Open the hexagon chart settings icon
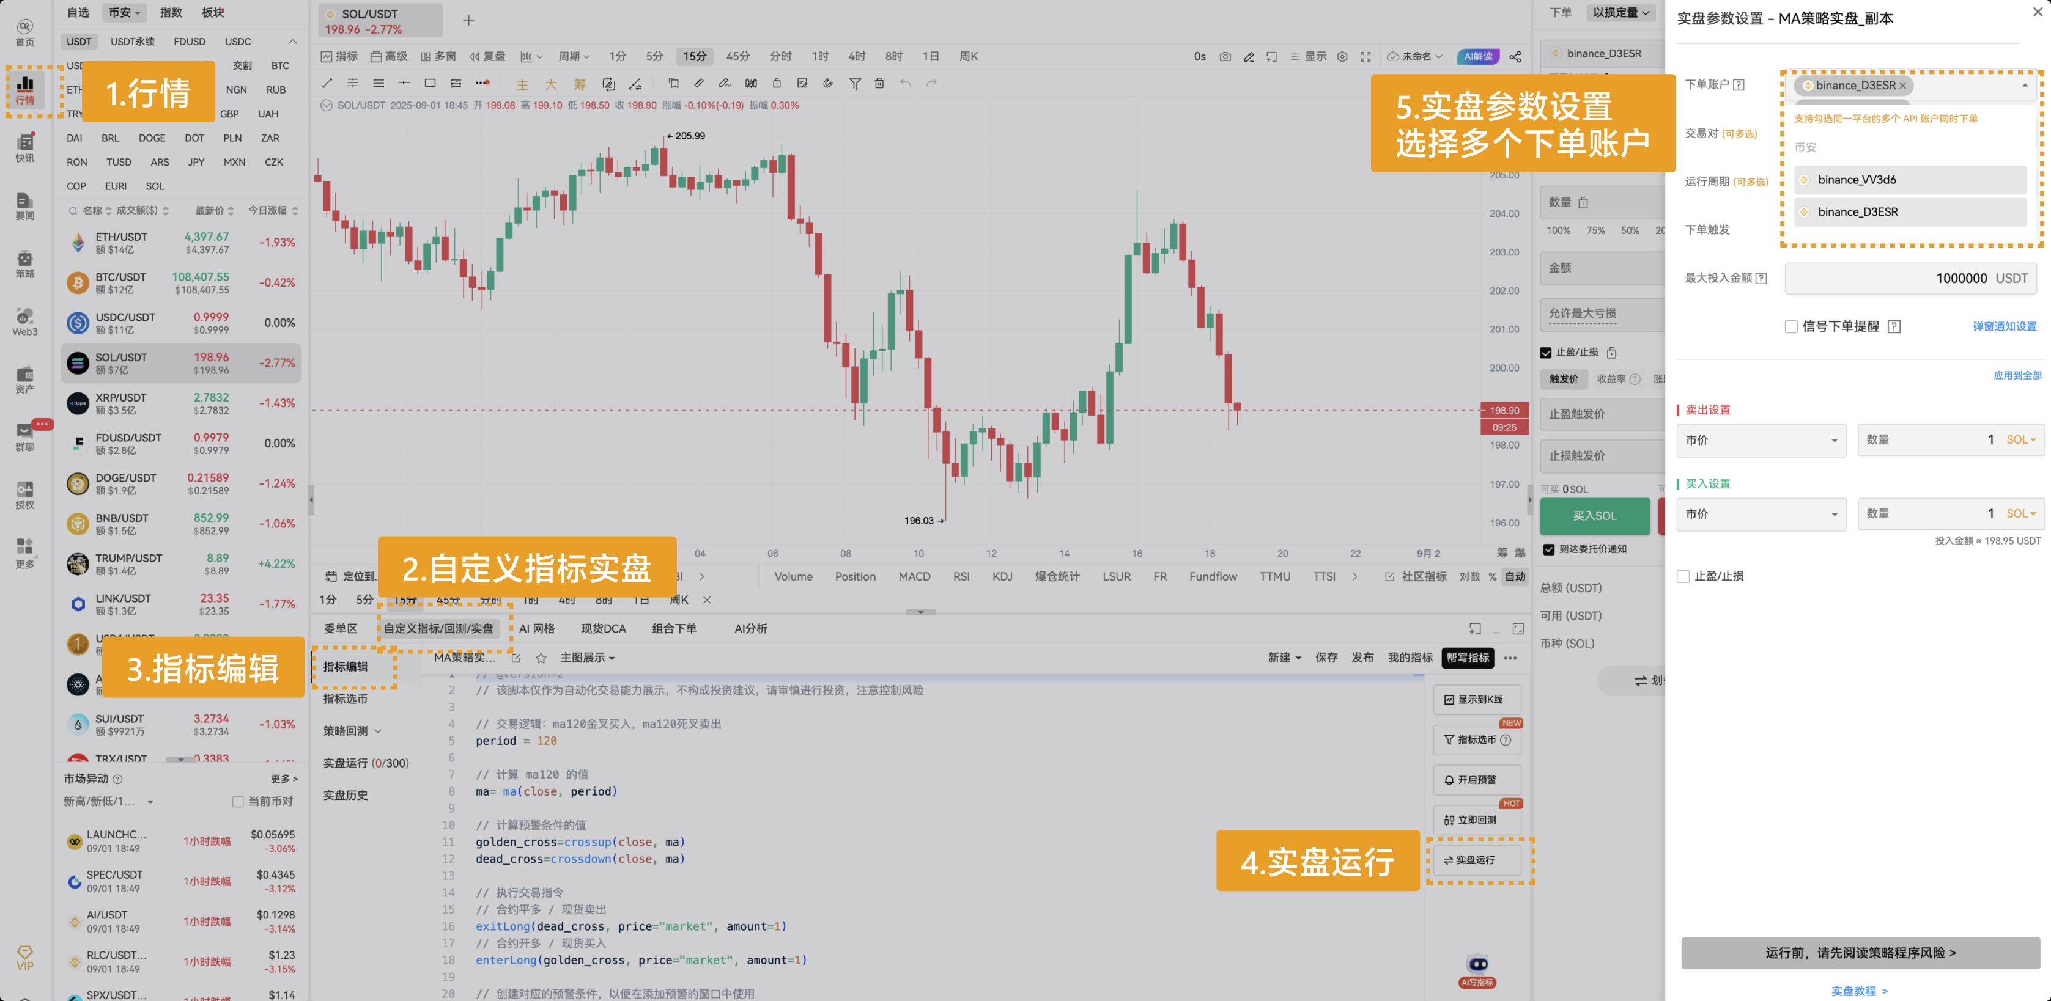 point(1342,56)
